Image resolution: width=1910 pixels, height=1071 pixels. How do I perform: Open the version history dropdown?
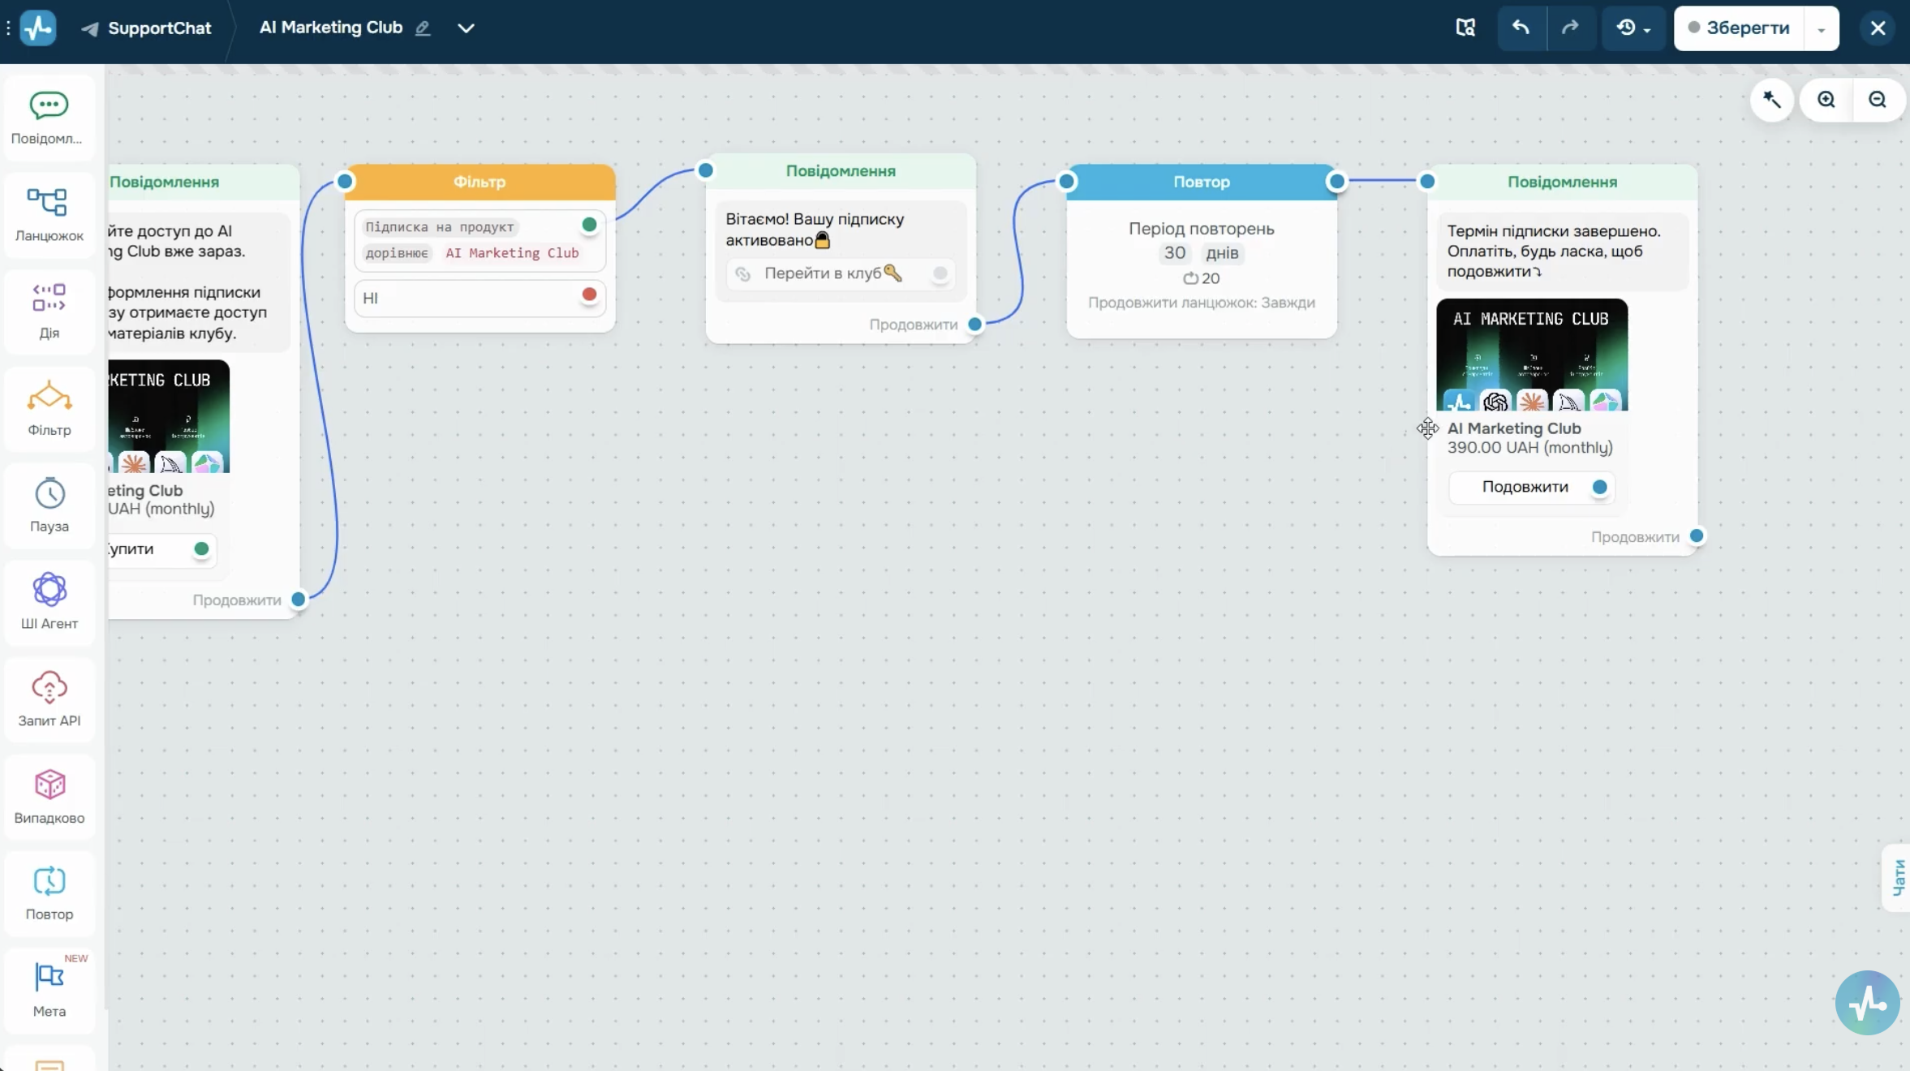[x=1633, y=28]
